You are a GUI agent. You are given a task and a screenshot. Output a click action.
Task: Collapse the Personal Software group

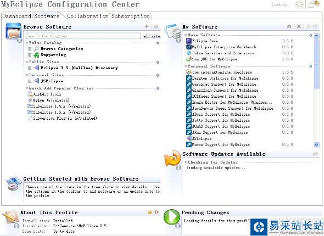click(186, 66)
